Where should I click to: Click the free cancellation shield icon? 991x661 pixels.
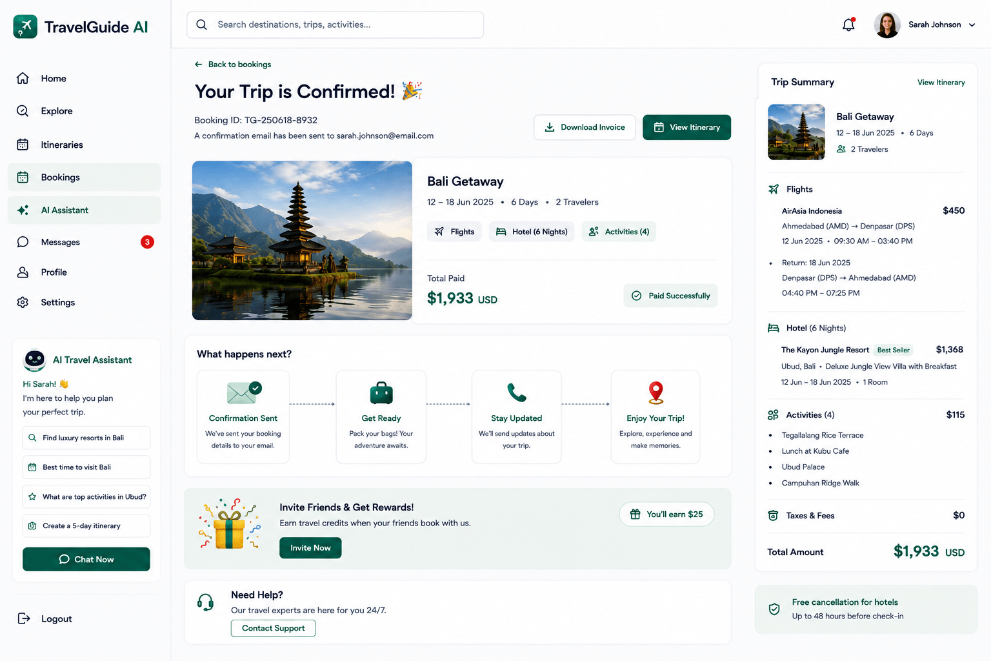[x=774, y=609]
